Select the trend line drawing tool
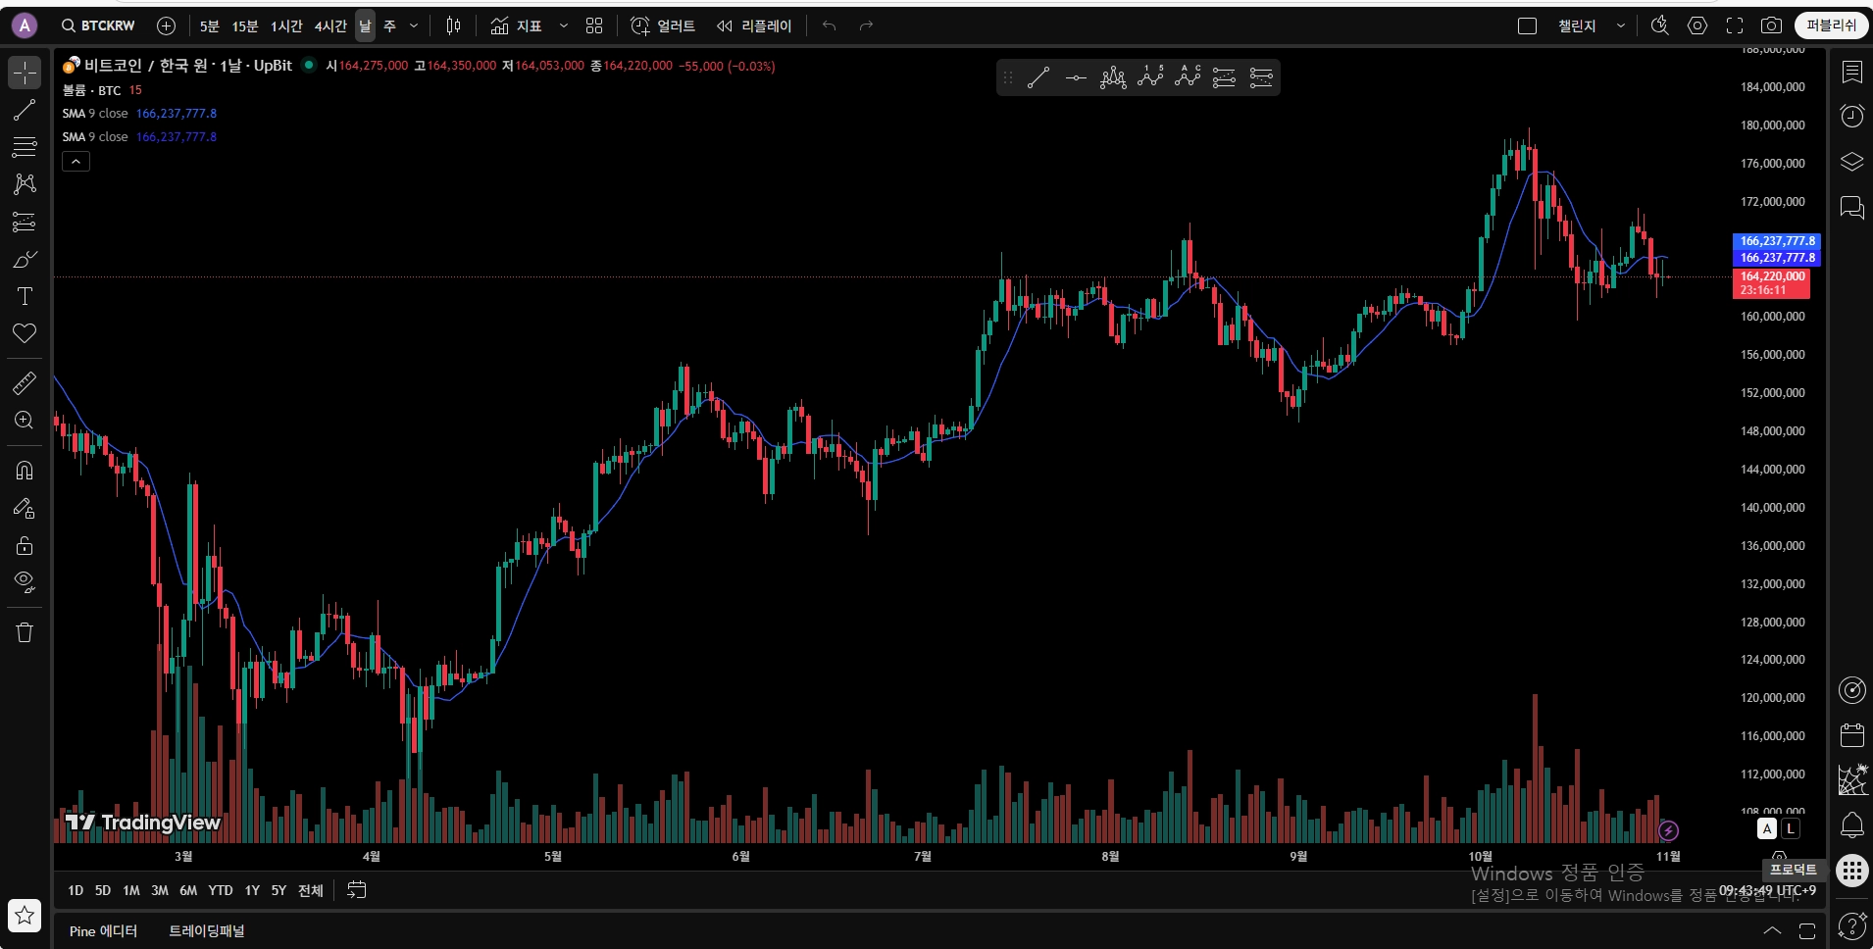 pyautogui.click(x=25, y=110)
